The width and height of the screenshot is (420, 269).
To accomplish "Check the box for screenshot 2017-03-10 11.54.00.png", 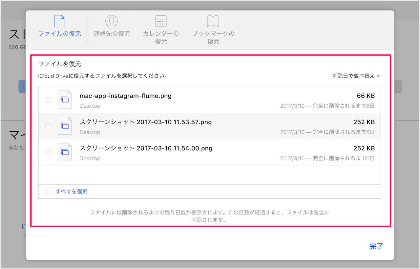I will (x=48, y=152).
